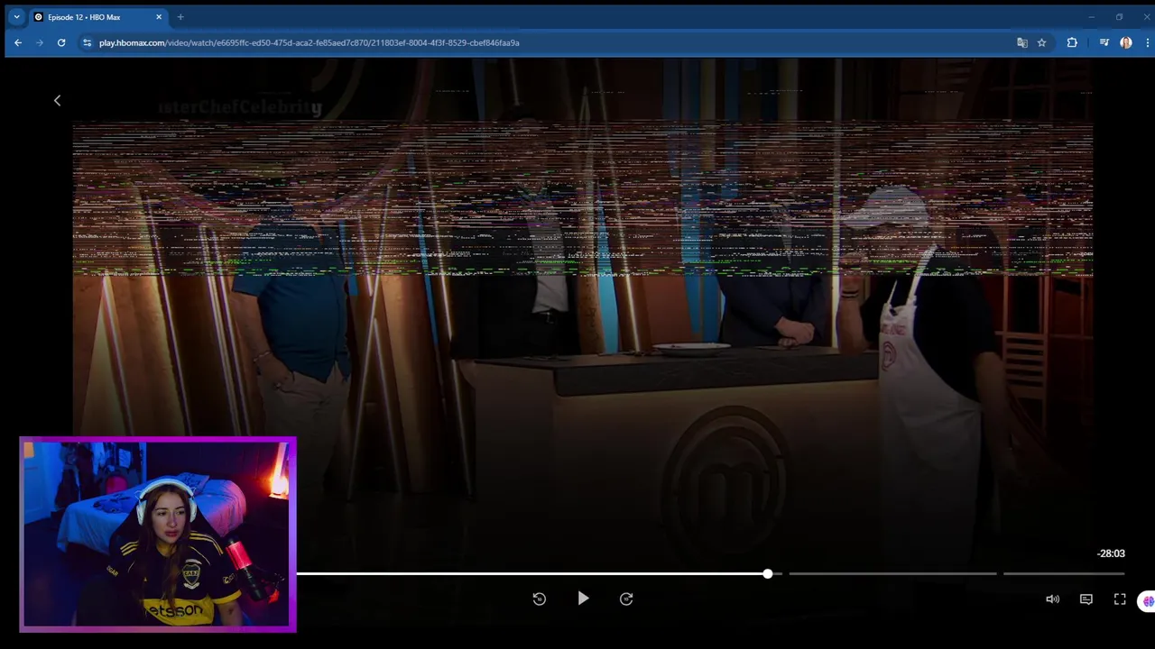The height and width of the screenshot is (649, 1155).
Task: Restore down the browser window
Action: coord(1119,17)
